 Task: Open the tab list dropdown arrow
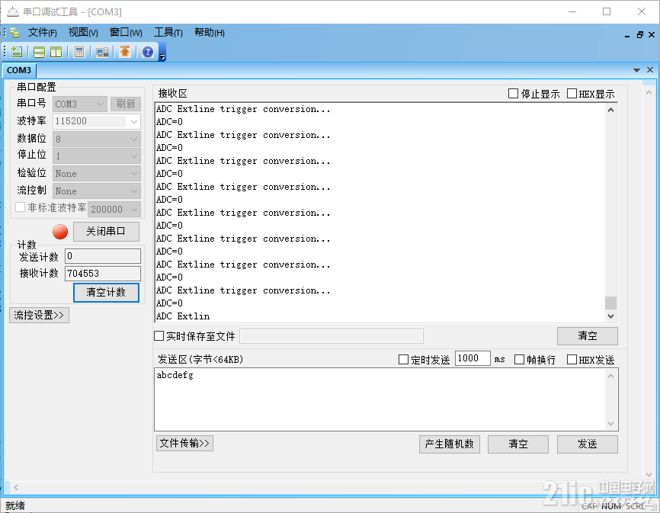tap(636, 70)
